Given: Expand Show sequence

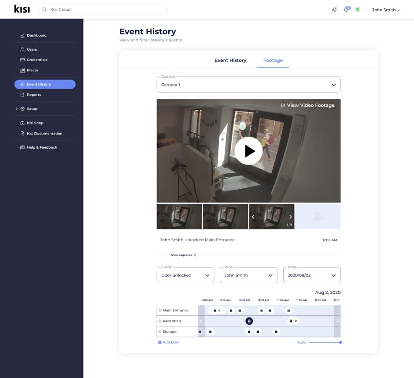Looking at the screenshot, I should coord(184,255).
